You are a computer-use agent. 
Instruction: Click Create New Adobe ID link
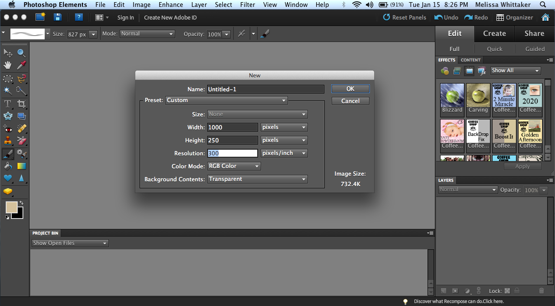(170, 17)
